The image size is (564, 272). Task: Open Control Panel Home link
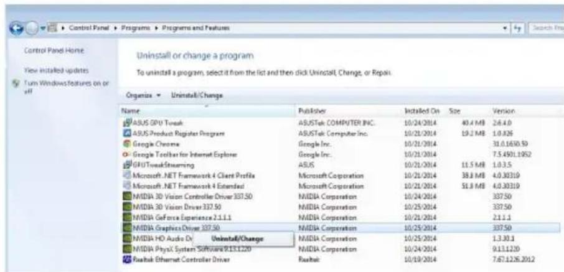pyautogui.click(x=54, y=51)
